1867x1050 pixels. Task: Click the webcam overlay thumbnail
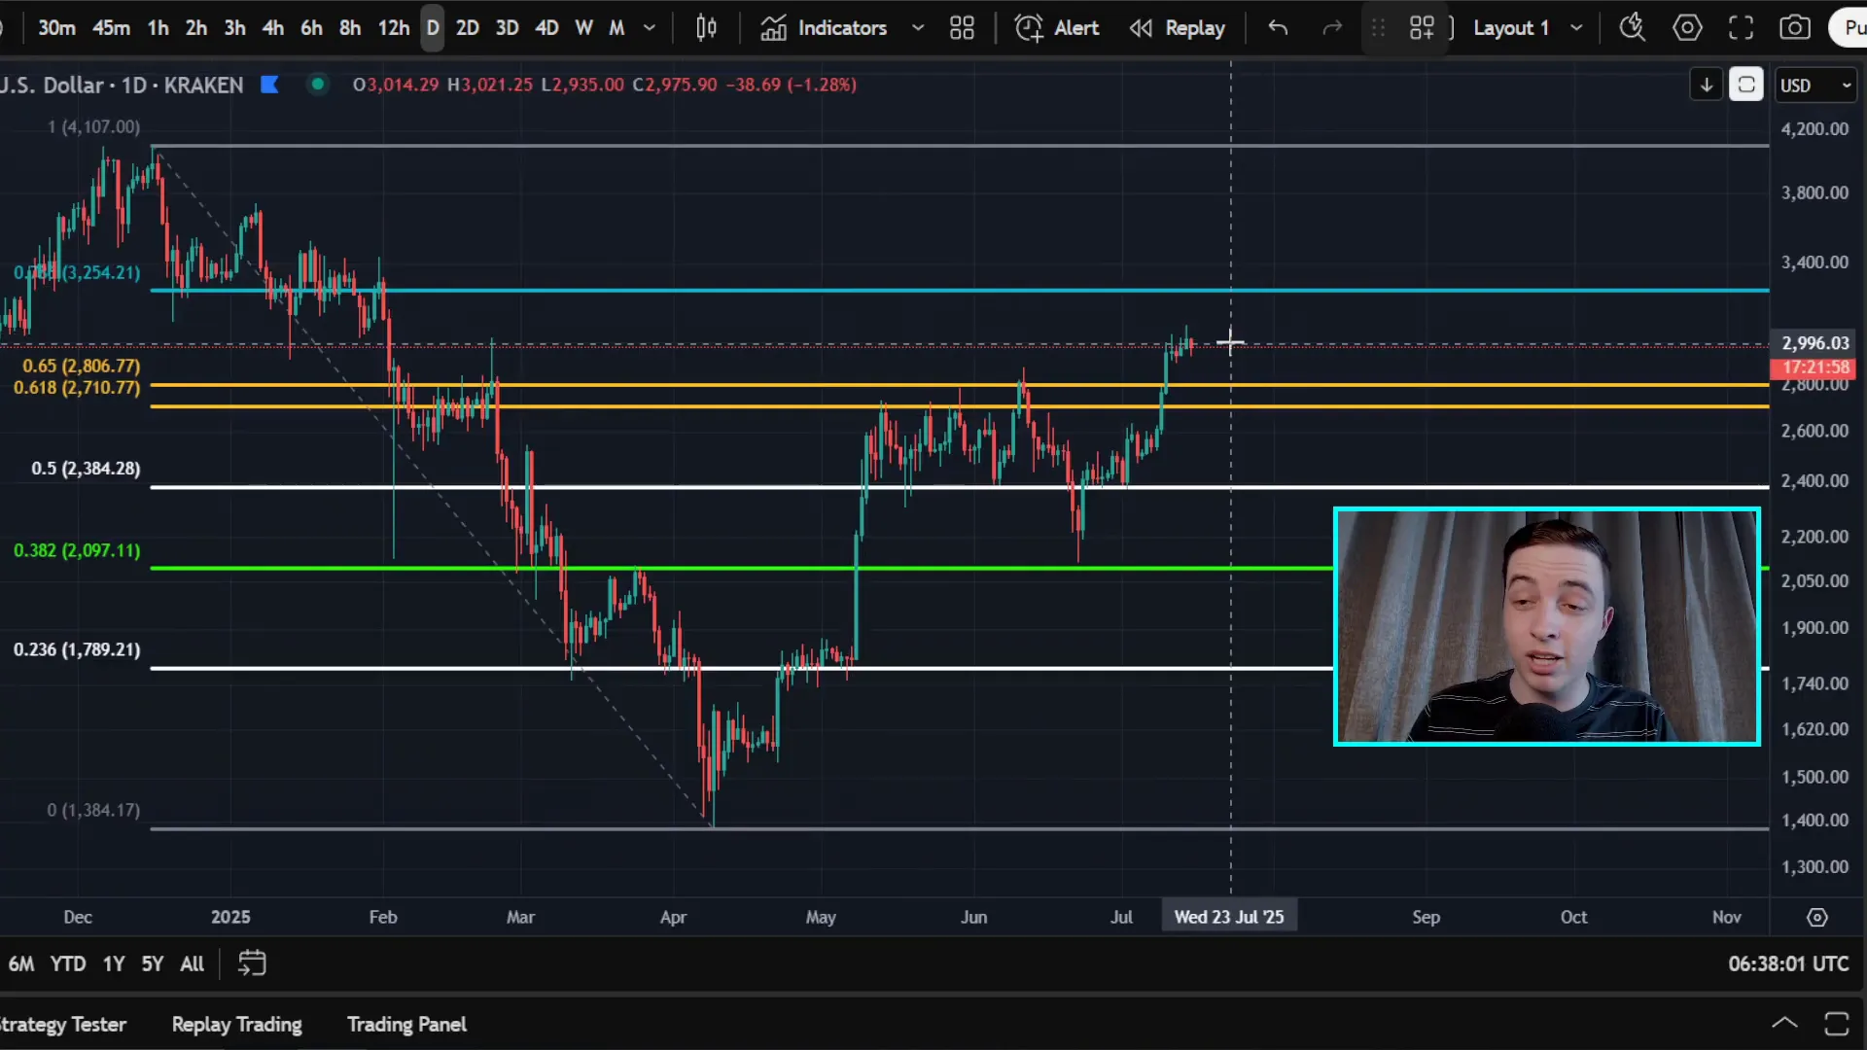coord(1546,626)
